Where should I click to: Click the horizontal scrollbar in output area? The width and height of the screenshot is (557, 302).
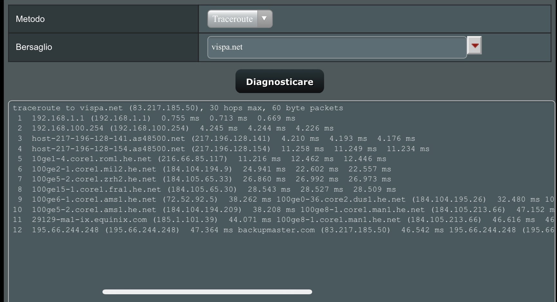click(x=207, y=292)
